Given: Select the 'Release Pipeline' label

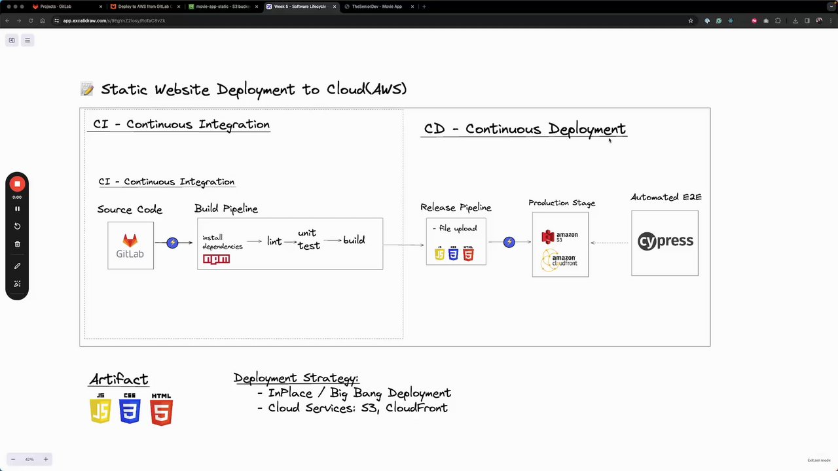Looking at the screenshot, I should (456, 207).
